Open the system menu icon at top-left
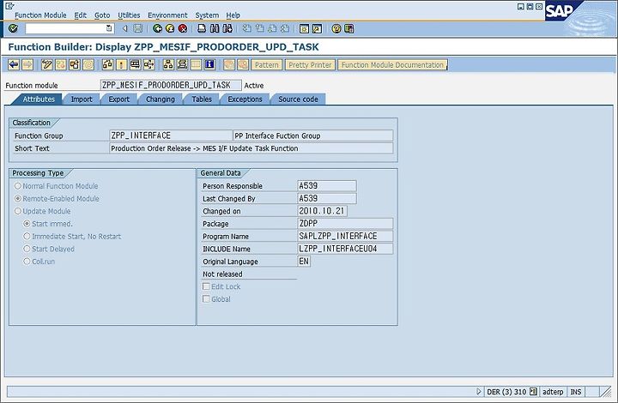This screenshot has width=618, height=403. tap(9, 6)
